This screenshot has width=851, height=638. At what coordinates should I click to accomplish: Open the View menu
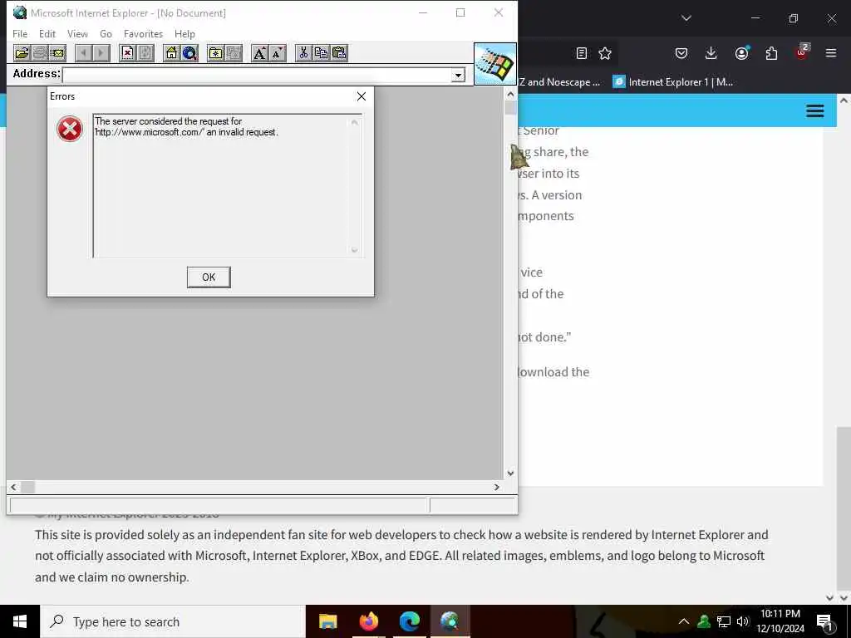[x=77, y=33]
